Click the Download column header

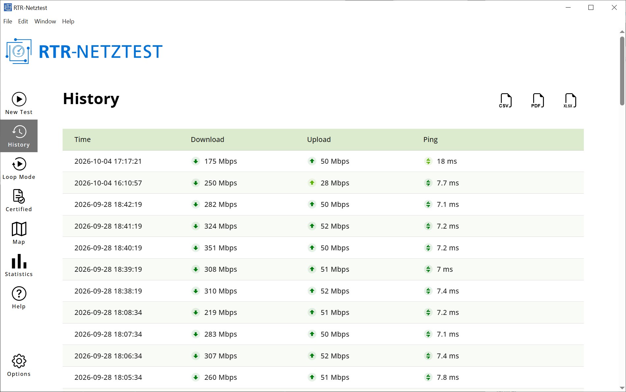tap(207, 139)
